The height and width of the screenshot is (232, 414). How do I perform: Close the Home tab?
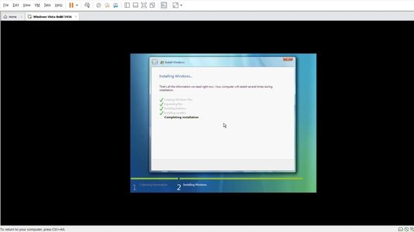(21, 17)
